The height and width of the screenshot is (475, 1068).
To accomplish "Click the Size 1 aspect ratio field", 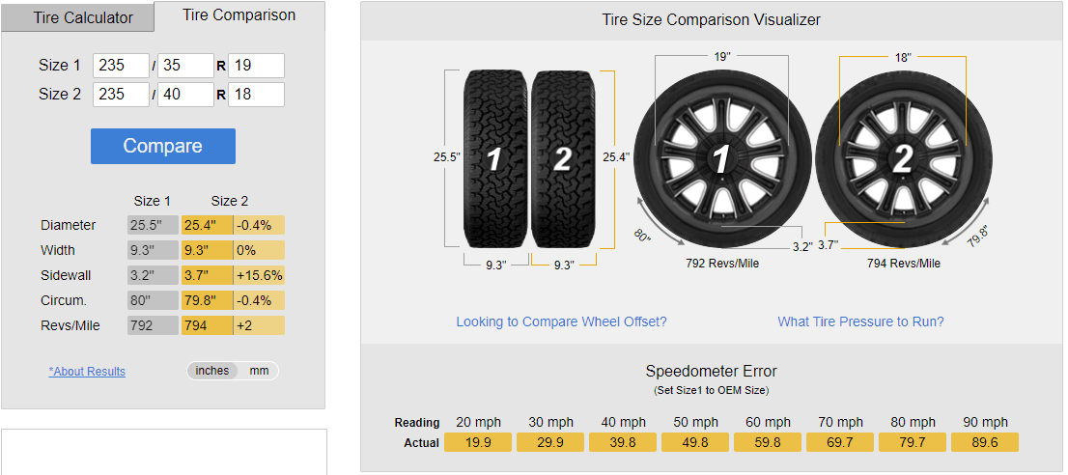I will [184, 66].
